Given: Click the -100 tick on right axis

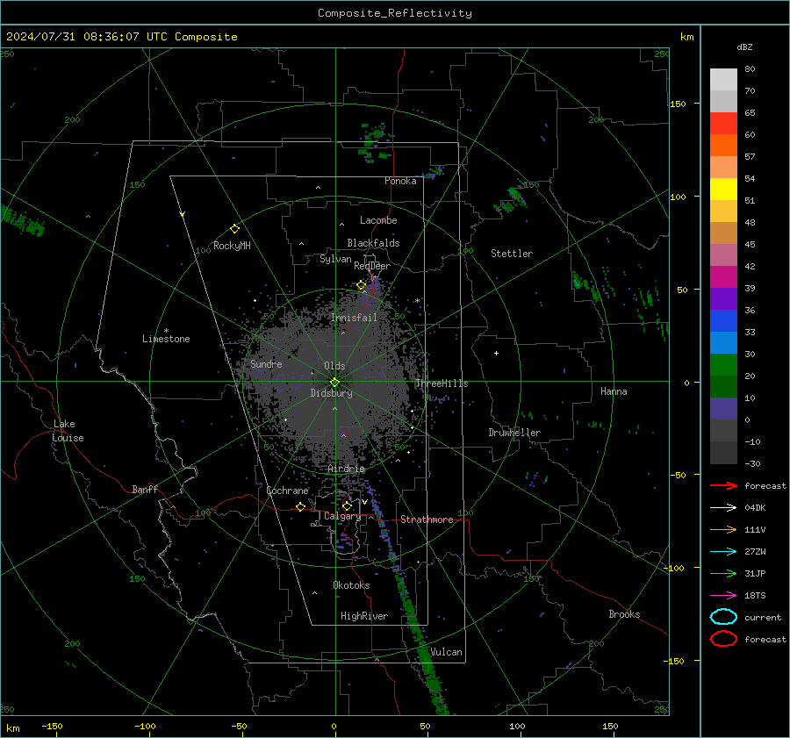Looking at the screenshot, I should pyautogui.click(x=673, y=568).
